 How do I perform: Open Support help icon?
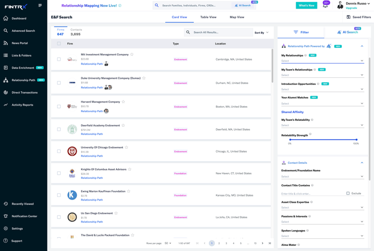[6, 241]
